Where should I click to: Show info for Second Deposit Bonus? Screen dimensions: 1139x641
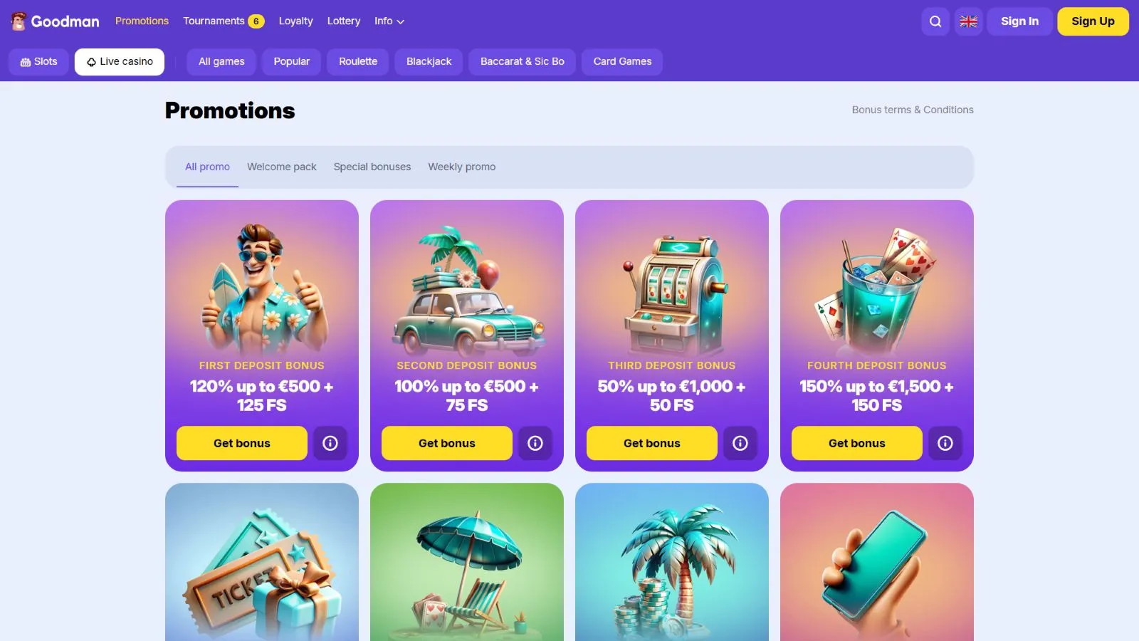pyautogui.click(x=535, y=443)
